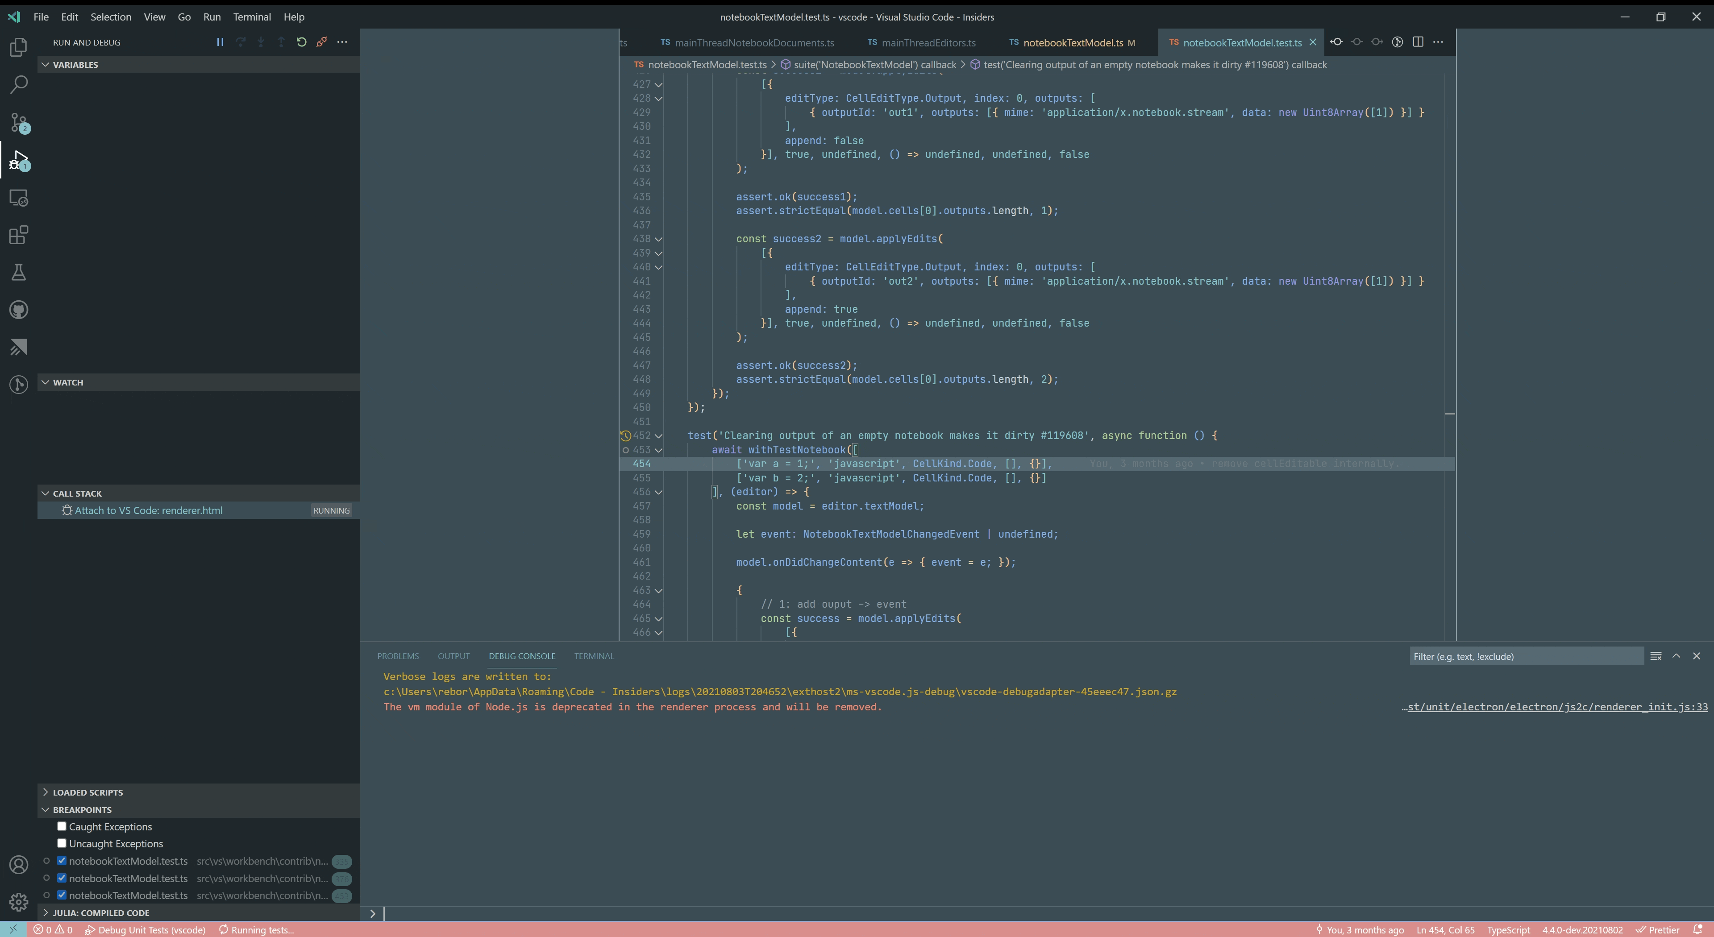
Task: Open the Source Control view
Action: [x=19, y=122]
